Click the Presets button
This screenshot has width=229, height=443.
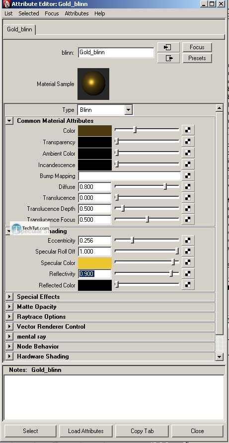click(x=197, y=58)
